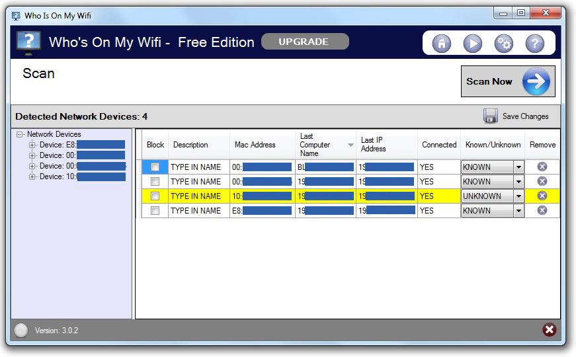This screenshot has width=576, height=357.
Task: Click the Connected column header
Action: [439, 145]
